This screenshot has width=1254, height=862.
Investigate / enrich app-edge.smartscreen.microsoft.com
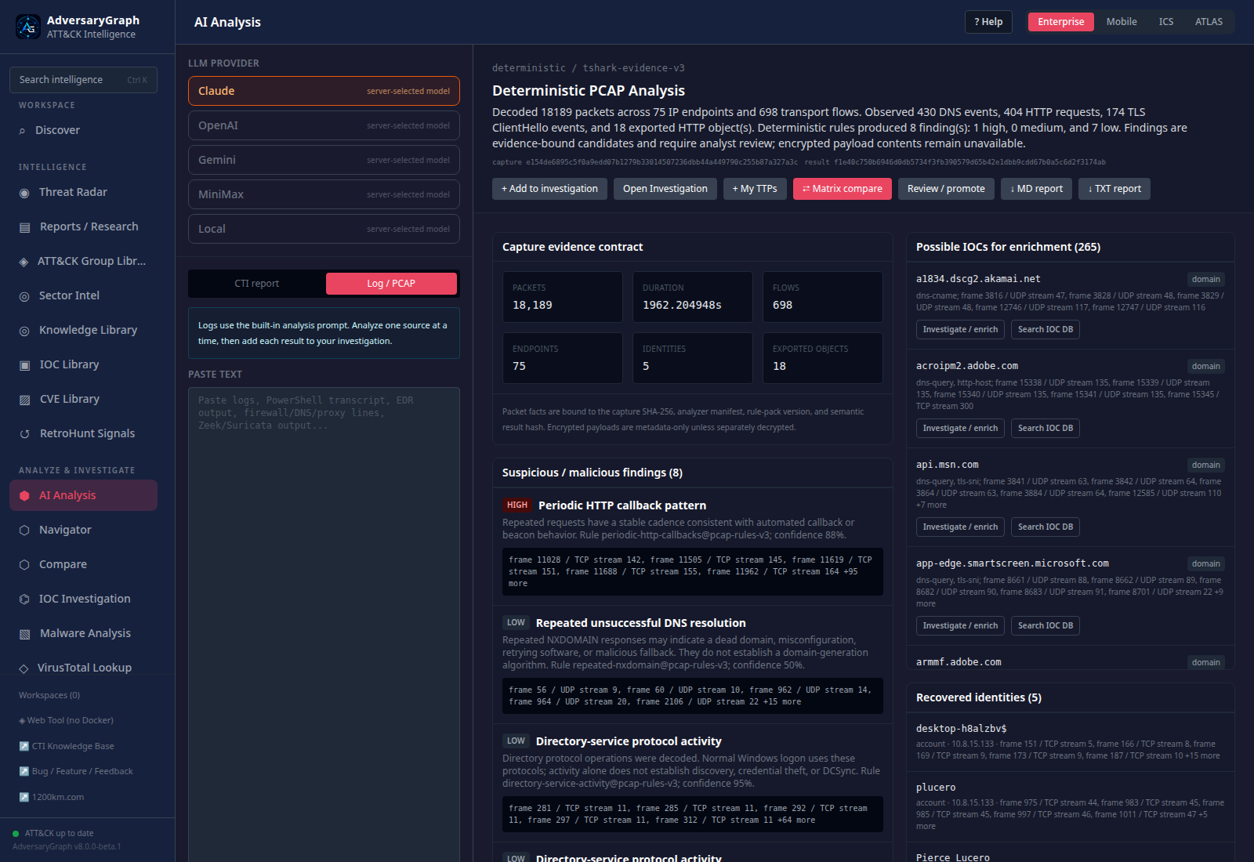pyautogui.click(x=960, y=626)
